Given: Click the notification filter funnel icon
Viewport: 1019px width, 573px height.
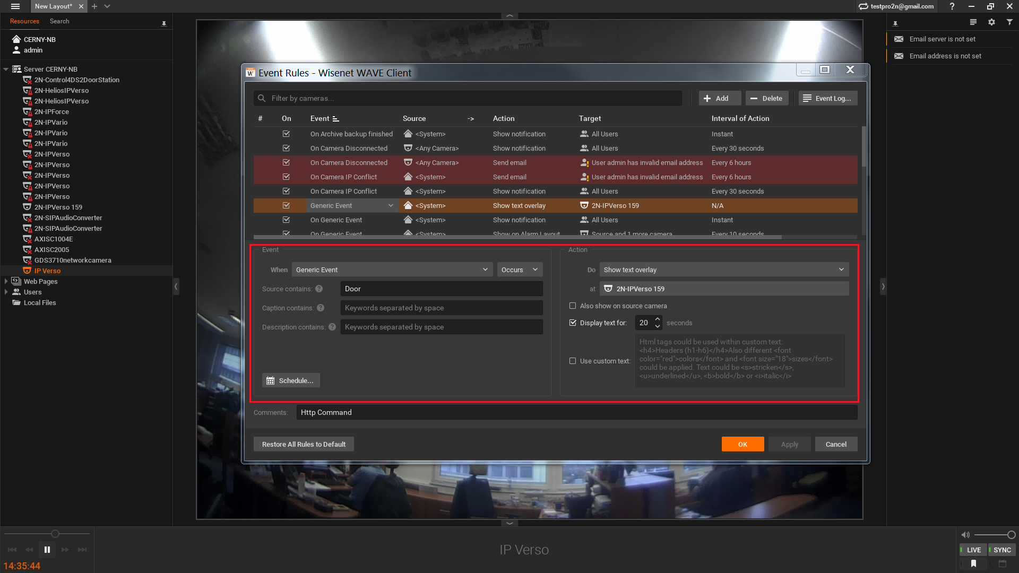Looking at the screenshot, I should click(1009, 22).
